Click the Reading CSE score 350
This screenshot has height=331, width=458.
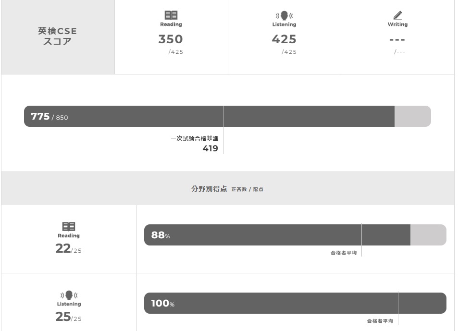(x=171, y=39)
